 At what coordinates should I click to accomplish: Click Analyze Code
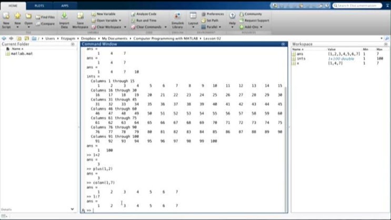coord(144,14)
